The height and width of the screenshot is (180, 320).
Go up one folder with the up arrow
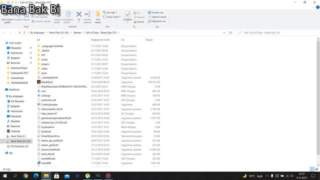pyautogui.click(x=19, y=32)
